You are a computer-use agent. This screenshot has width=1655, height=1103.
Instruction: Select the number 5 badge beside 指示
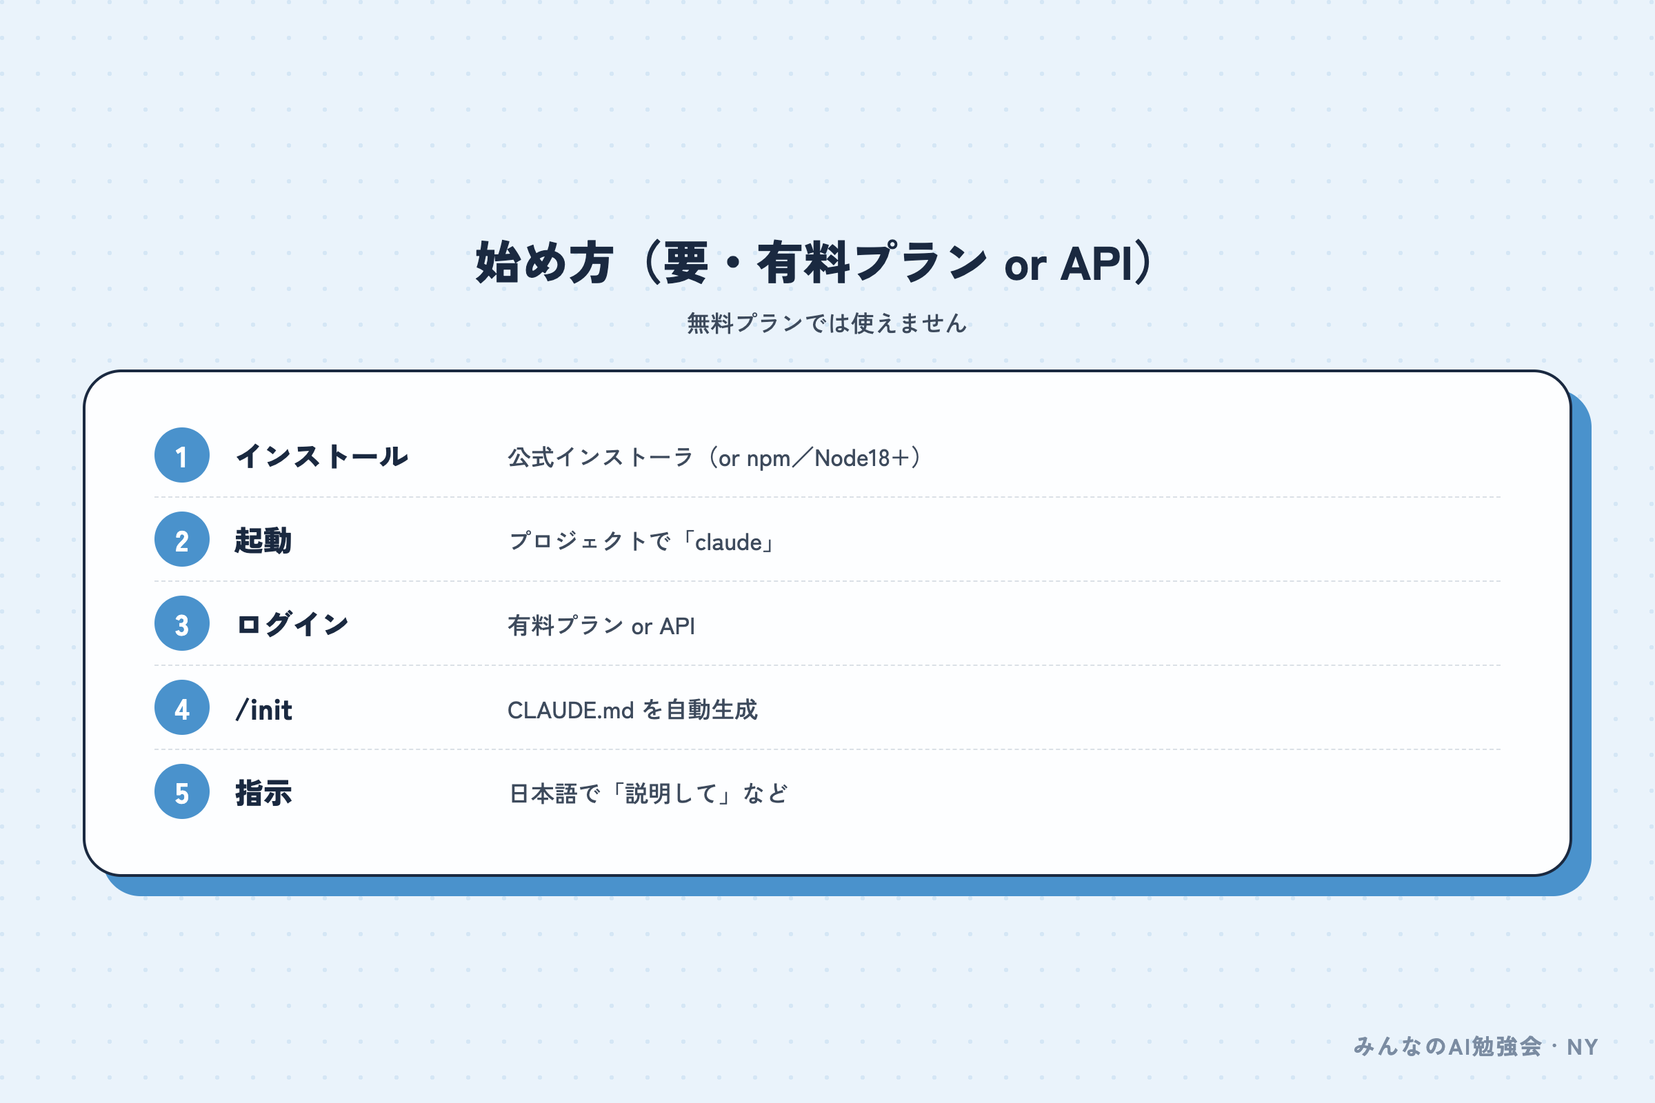[181, 791]
